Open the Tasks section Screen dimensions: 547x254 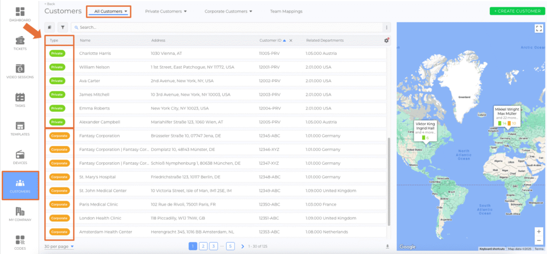[20, 100]
